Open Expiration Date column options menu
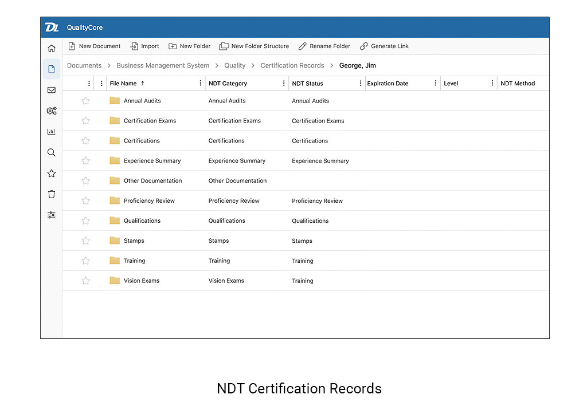The width and height of the screenshot is (587, 406). point(436,84)
